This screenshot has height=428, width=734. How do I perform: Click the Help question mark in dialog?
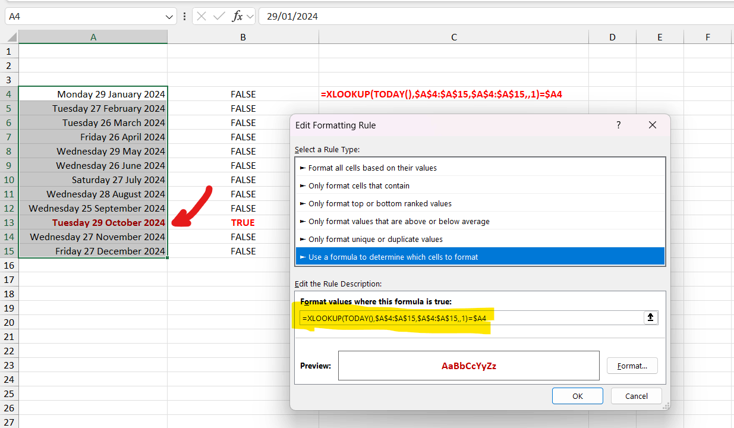click(618, 125)
